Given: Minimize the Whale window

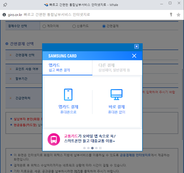Looking at the screenshot, I should (x=162, y=4).
